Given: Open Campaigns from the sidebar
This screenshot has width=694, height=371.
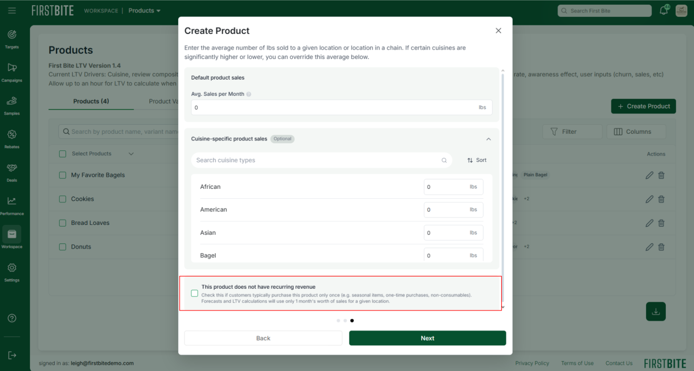Looking at the screenshot, I should (12, 68).
